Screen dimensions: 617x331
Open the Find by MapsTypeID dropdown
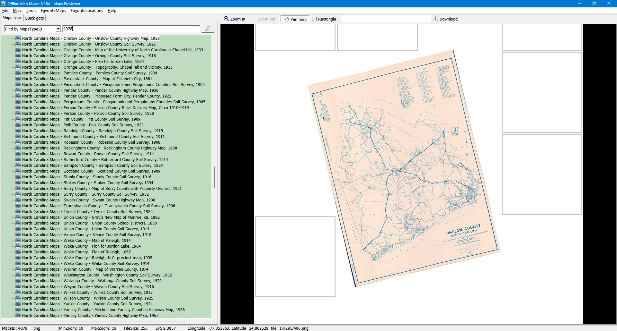tap(58, 29)
